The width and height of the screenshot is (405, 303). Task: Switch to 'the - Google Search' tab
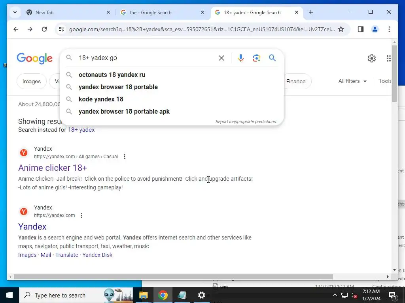(163, 12)
